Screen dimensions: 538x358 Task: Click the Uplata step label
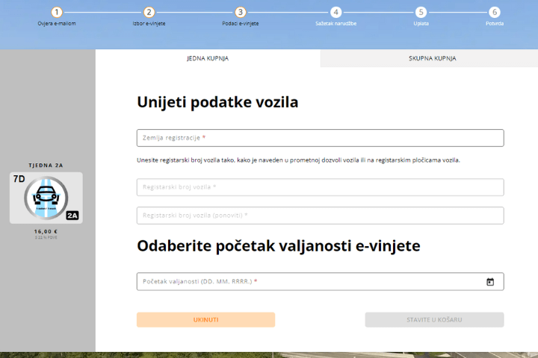click(x=421, y=24)
